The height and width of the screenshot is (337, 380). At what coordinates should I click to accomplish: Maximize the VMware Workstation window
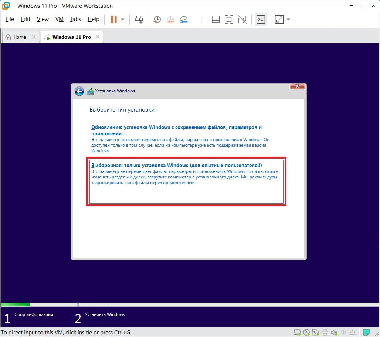[x=362, y=6]
